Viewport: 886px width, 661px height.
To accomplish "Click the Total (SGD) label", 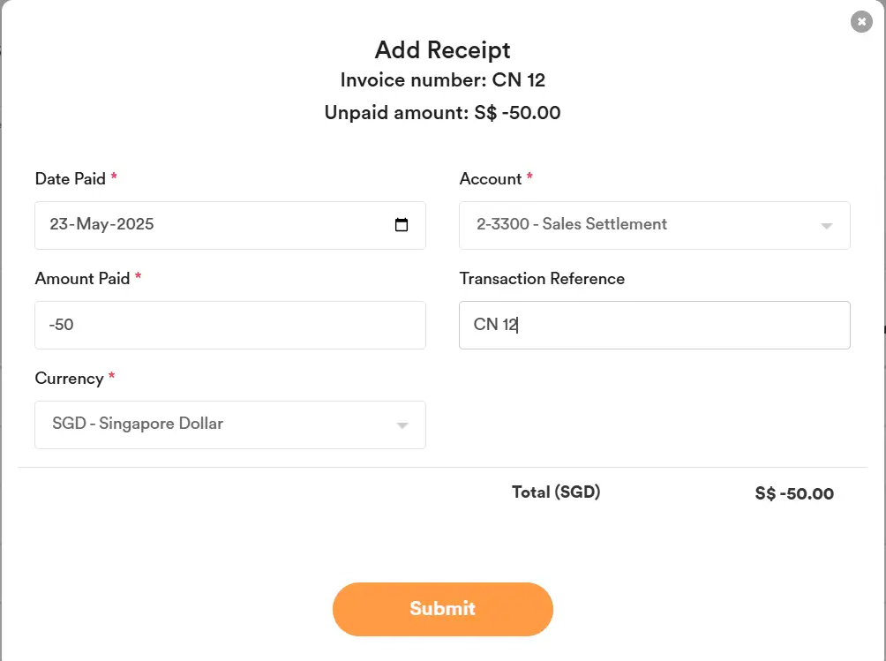I will coord(556,492).
